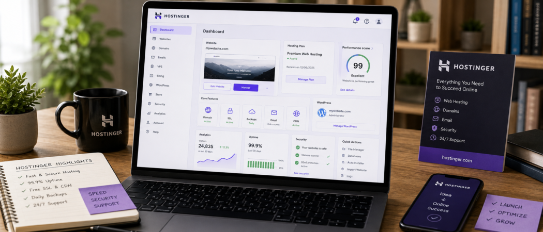Viewport: 543px width, 232px height.
Task: Click the 99 performance score gauge
Action: pyautogui.click(x=358, y=64)
